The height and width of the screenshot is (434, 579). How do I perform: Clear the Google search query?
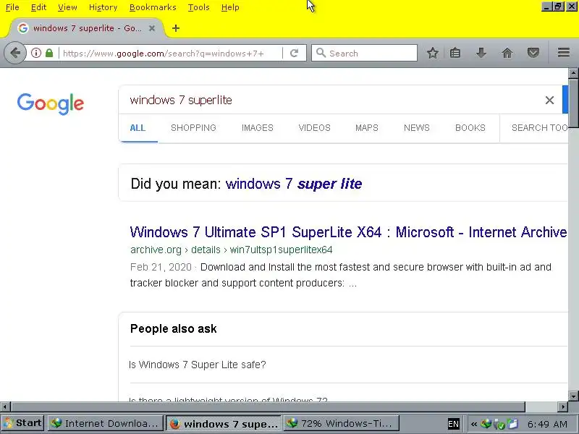coord(549,100)
